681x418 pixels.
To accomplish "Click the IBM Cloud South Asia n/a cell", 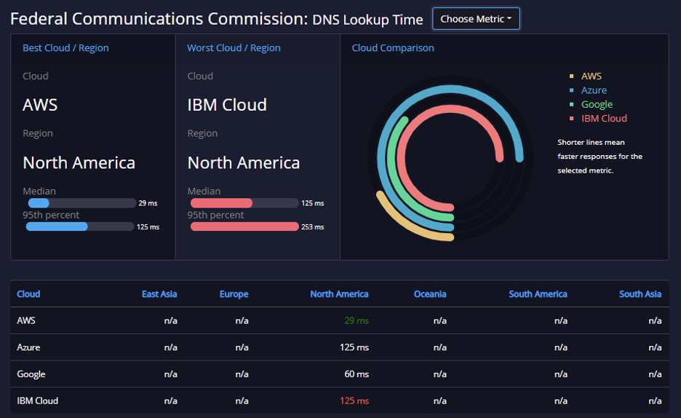I will [x=655, y=401].
